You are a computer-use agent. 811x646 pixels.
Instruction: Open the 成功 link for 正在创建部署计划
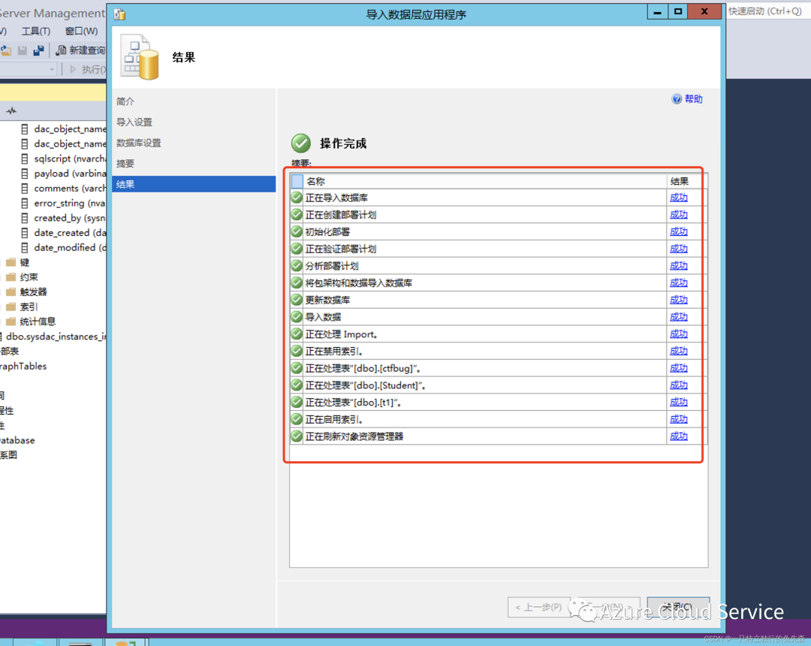(679, 215)
